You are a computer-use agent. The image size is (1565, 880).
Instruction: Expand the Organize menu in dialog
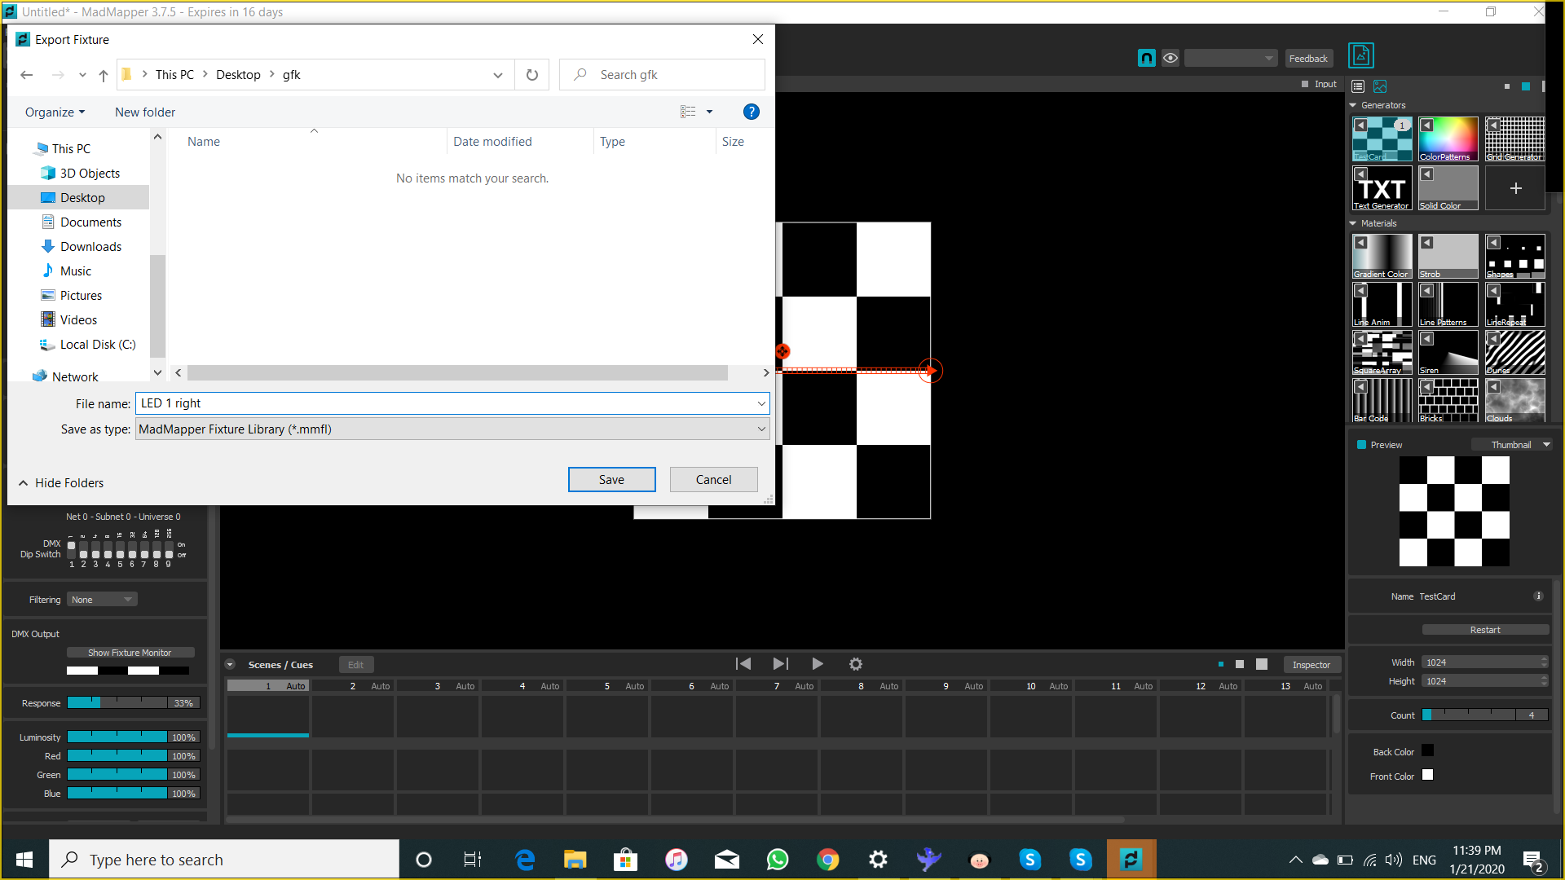click(x=56, y=112)
